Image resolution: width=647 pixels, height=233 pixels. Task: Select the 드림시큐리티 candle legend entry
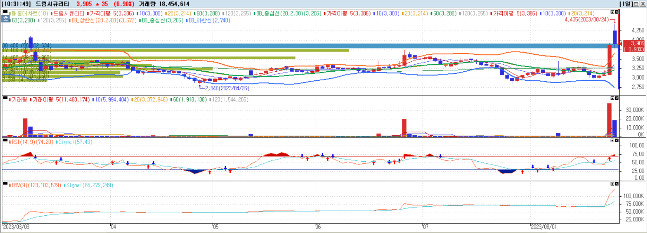coord(68,14)
